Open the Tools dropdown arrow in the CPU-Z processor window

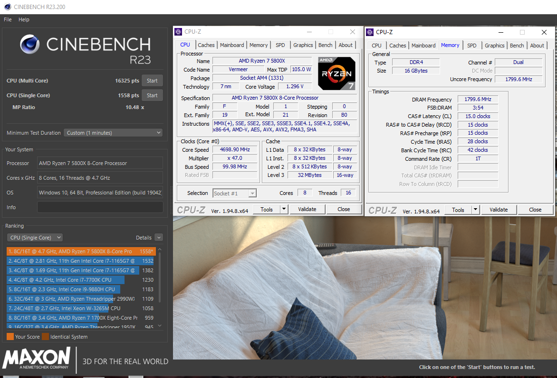[284, 209]
